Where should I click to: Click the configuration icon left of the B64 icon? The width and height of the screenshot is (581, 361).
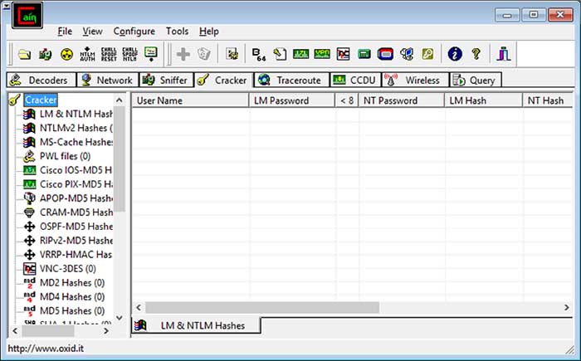232,55
